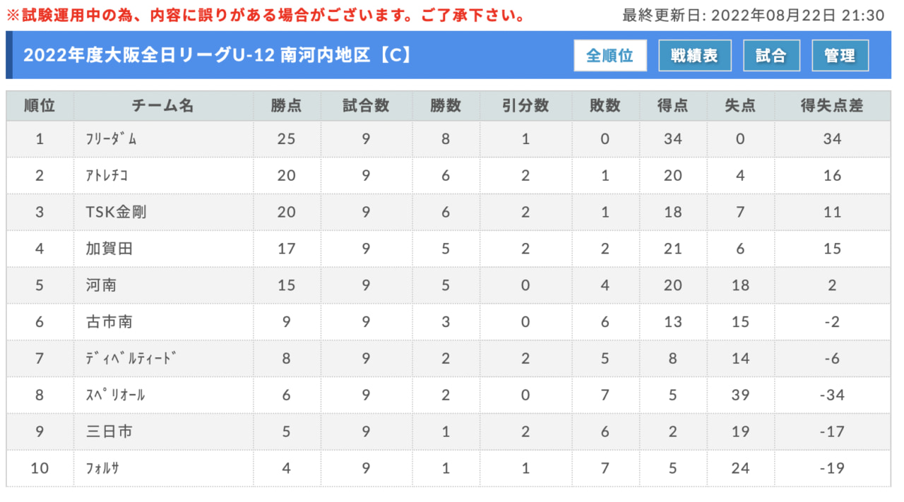Select the スペリオール team name
904x502 pixels.
[x=115, y=395]
